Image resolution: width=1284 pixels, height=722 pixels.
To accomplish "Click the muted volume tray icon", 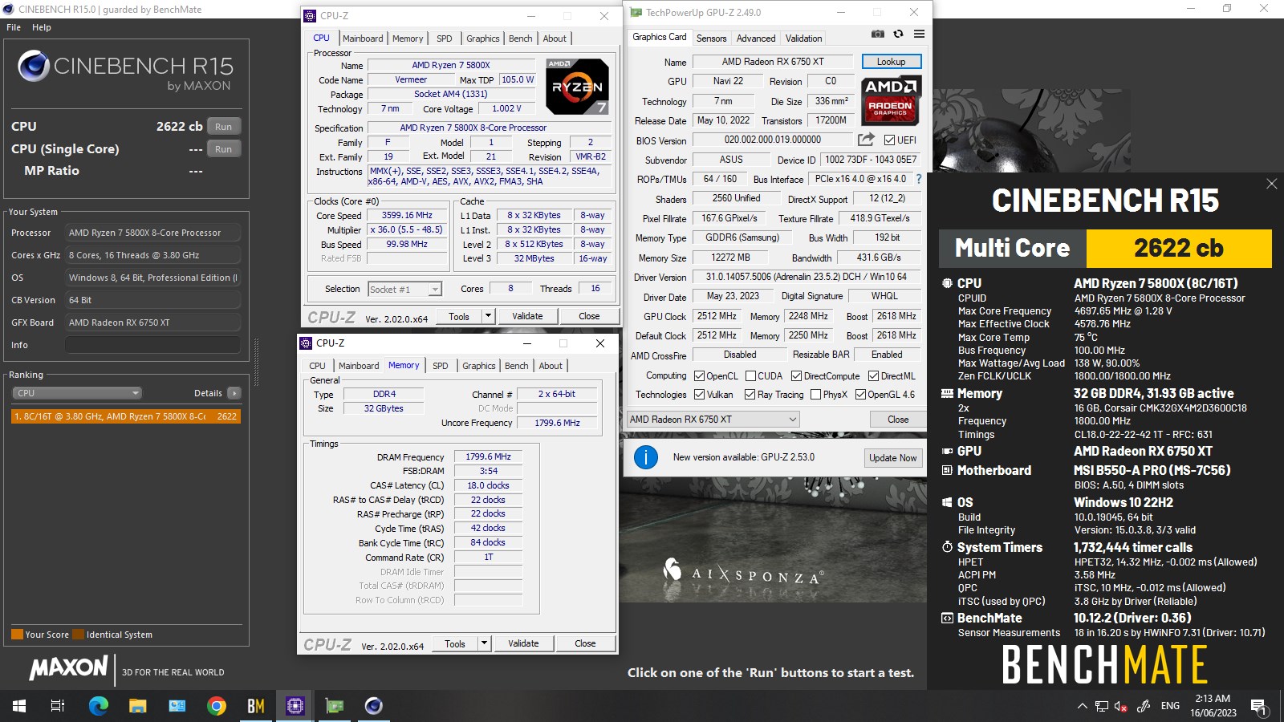I will point(1121,707).
